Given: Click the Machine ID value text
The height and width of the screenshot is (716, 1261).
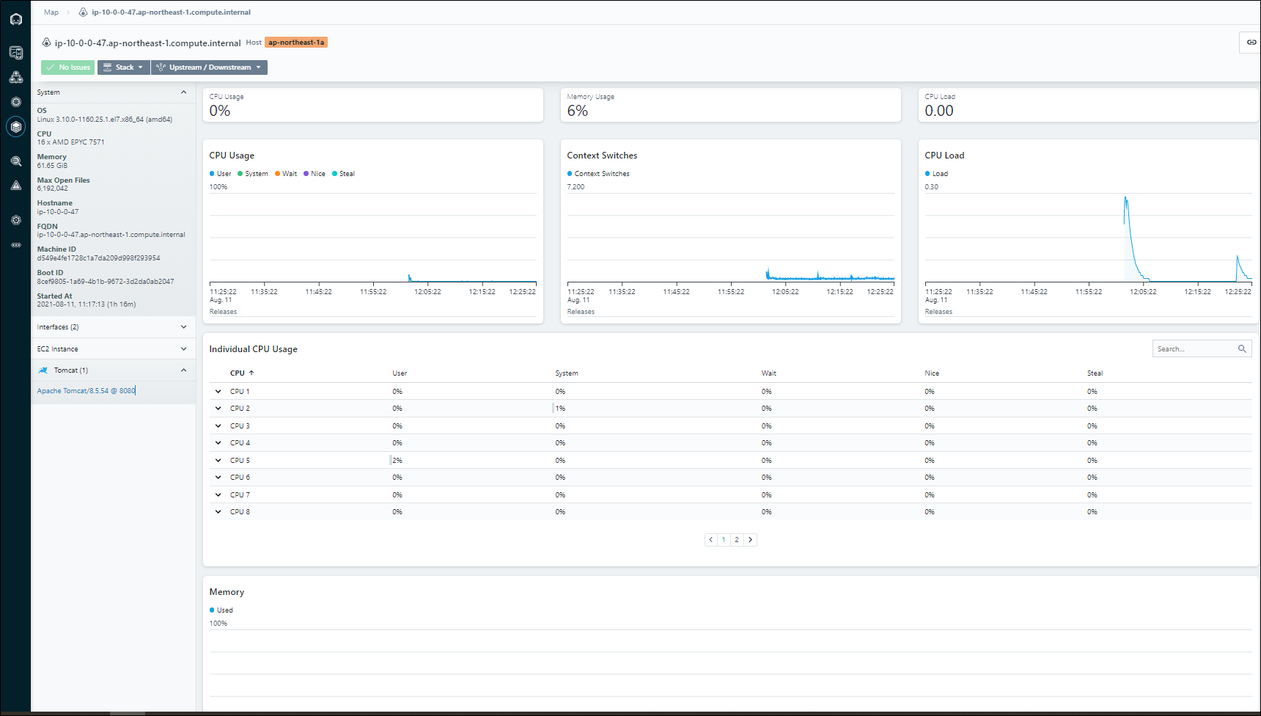Looking at the screenshot, I should 98,258.
